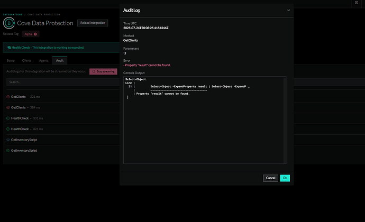Click the loading icon of GetInventoryScript

pyautogui.click(x=8, y=140)
